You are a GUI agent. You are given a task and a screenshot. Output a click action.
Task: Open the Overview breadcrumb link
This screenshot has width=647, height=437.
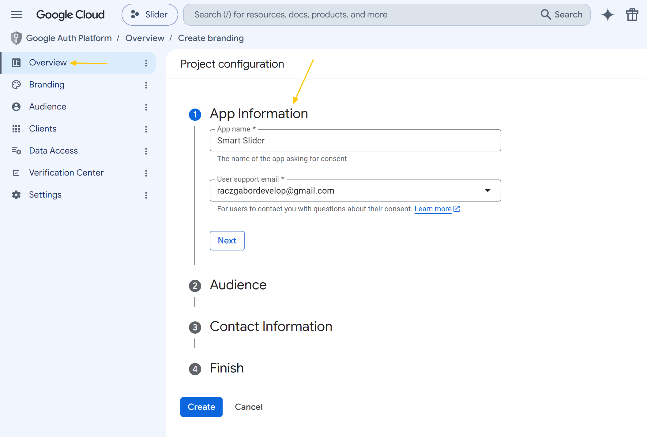pyautogui.click(x=145, y=38)
